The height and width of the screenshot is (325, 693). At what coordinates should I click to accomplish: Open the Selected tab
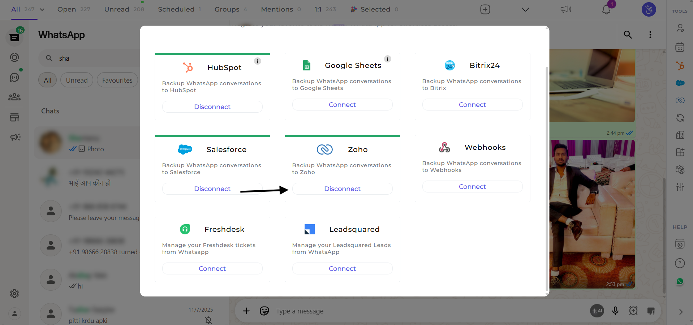click(375, 9)
